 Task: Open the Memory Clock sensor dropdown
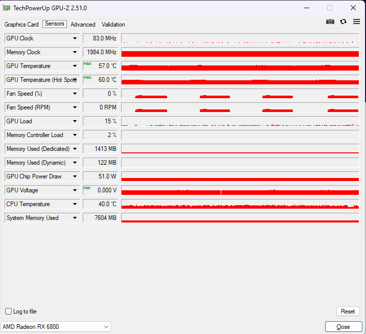[75, 52]
